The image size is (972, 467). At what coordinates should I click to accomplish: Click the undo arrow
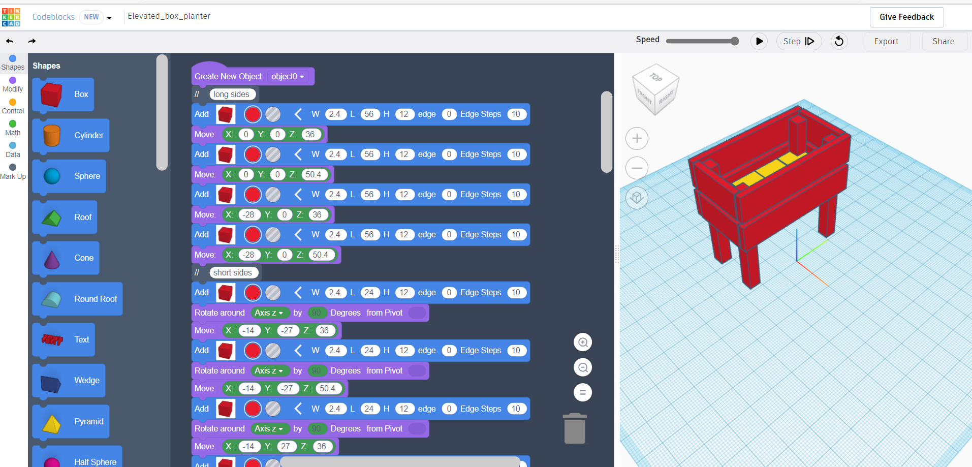9,41
